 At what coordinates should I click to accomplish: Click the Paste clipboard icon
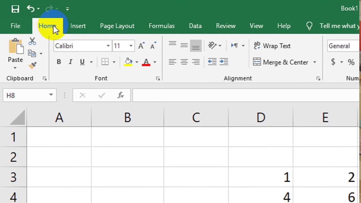point(16,47)
